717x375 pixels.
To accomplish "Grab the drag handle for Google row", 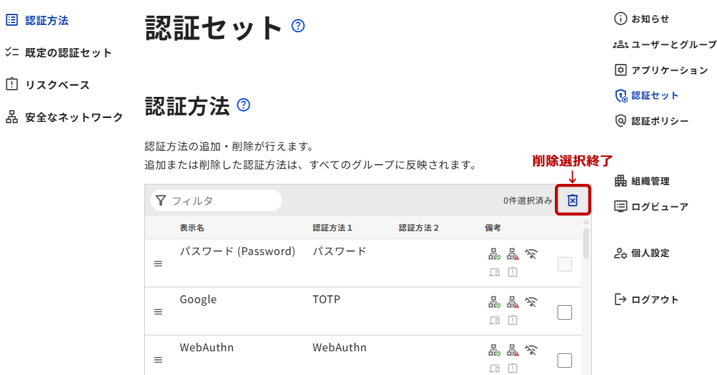I will click(158, 312).
